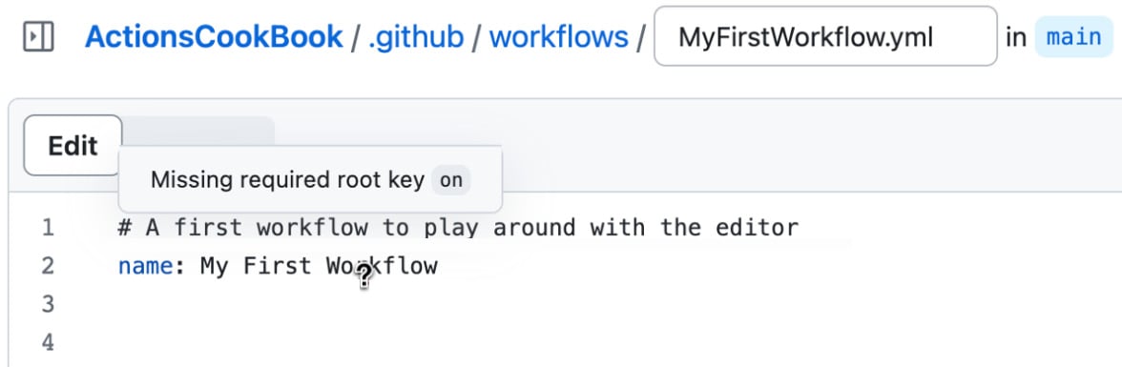
Task: Focus the MyFirstWorkflow.yml filename field
Action: point(825,36)
